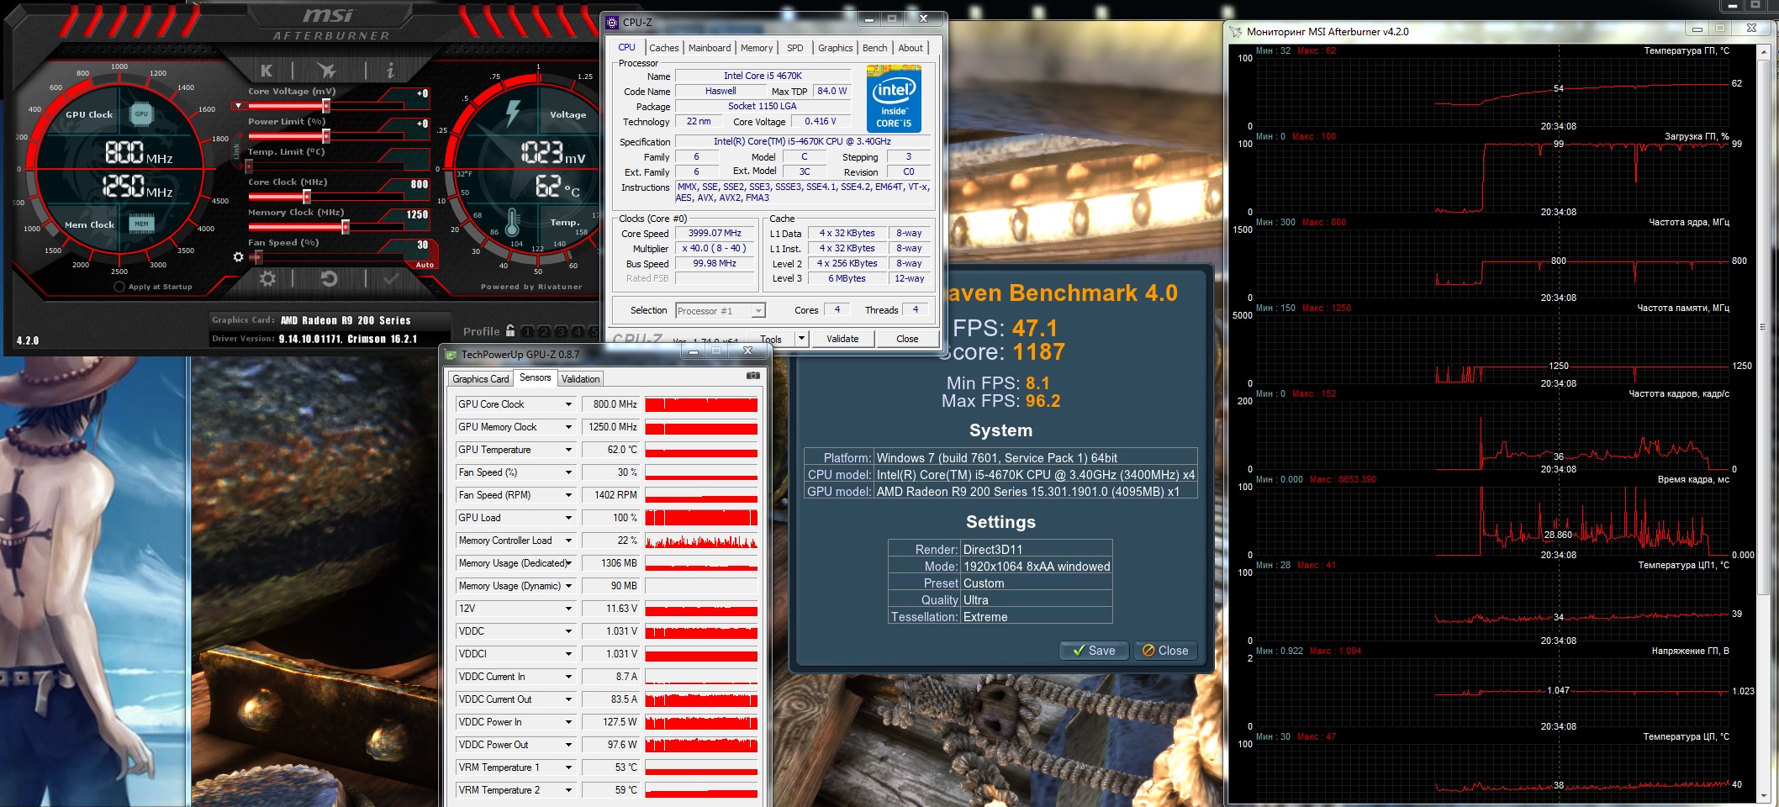The image size is (1779, 807).
Task: Click the Temp. Limit slider handle
Action: point(249,166)
